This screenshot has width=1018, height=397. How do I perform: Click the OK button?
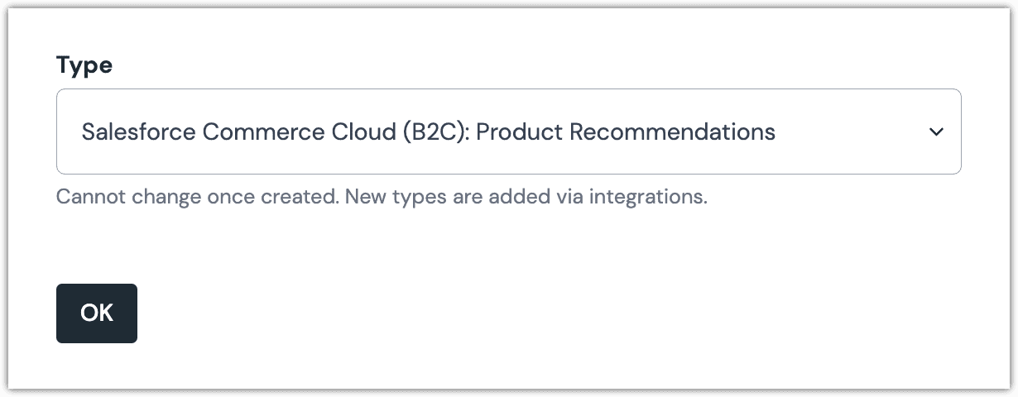(97, 313)
